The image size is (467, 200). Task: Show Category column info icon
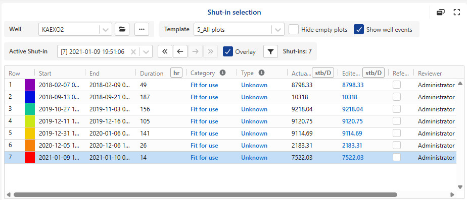pyautogui.click(x=222, y=73)
